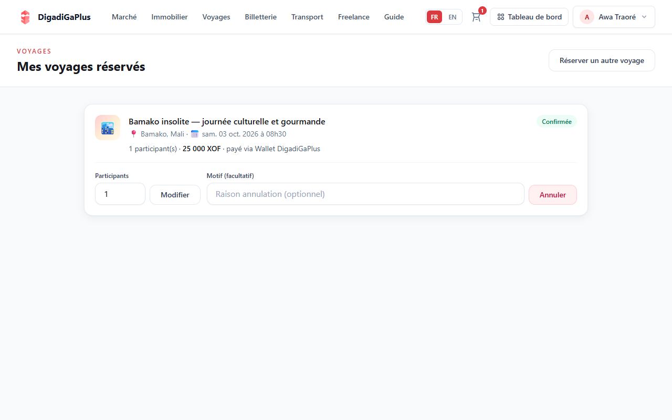The height and width of the screenshot is (420, 672).
Task: Expand the Awa Traoré account dropdown chevron
Action: click(x=644, y=17)
